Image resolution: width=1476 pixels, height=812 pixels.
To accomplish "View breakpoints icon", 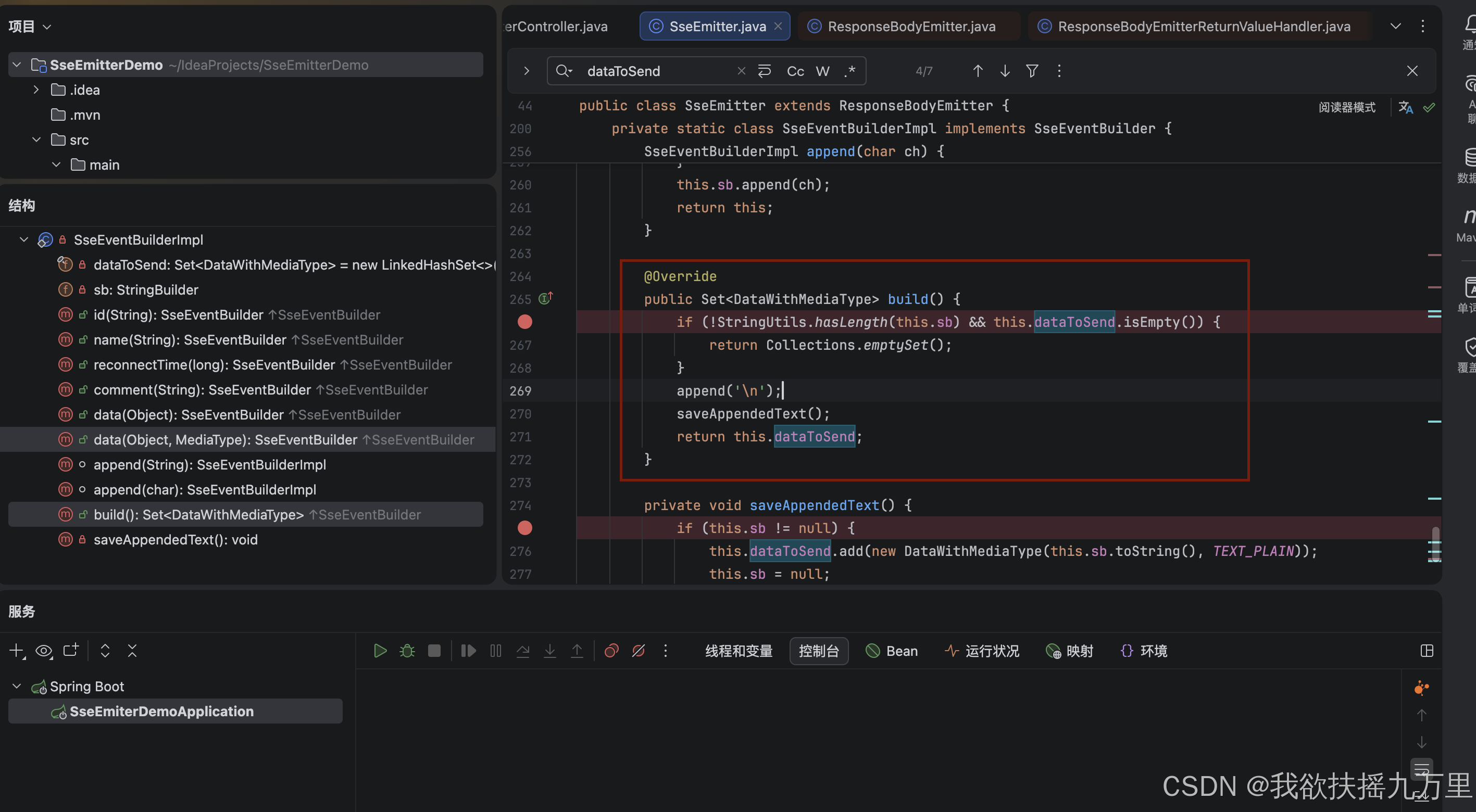I will tap(611, 651).
